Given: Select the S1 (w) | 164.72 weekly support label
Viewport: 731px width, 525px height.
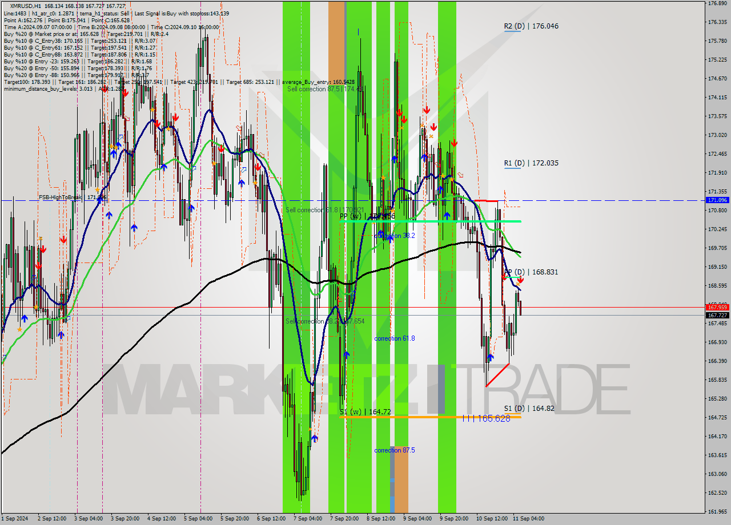Looking at the screenshot, I should pos(365,411).
